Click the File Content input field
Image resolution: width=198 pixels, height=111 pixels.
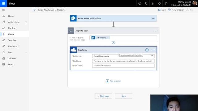click(x=123, y=66)
